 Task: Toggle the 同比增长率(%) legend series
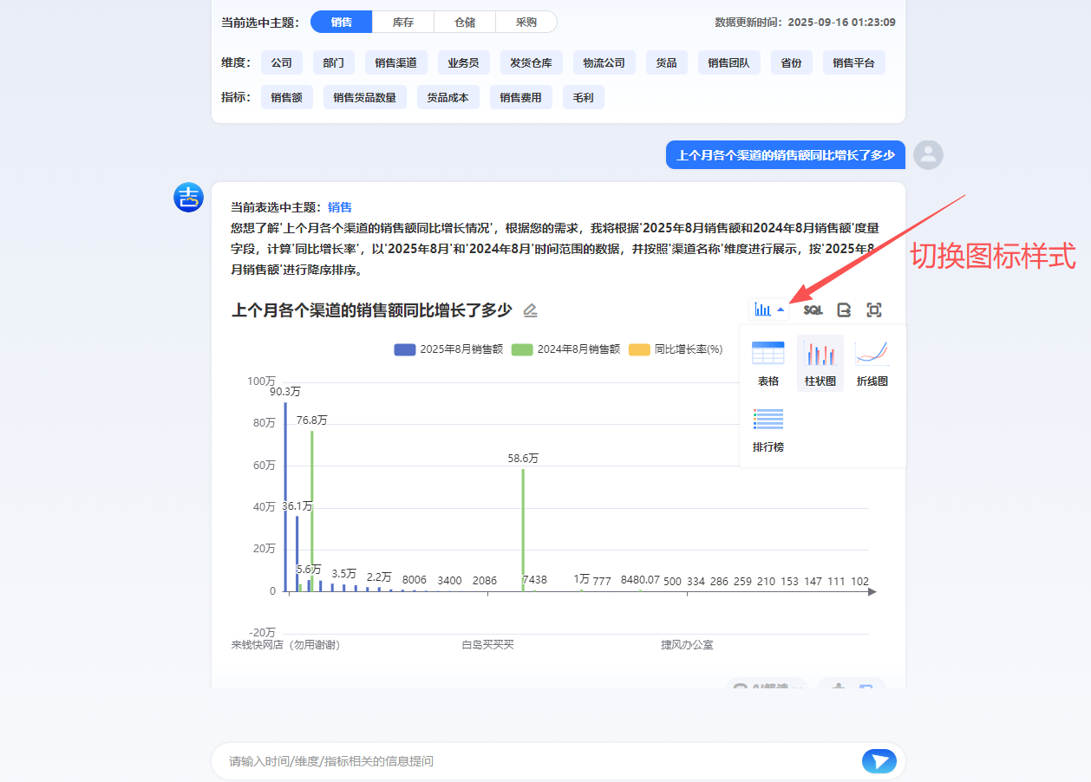click(676, 349)
